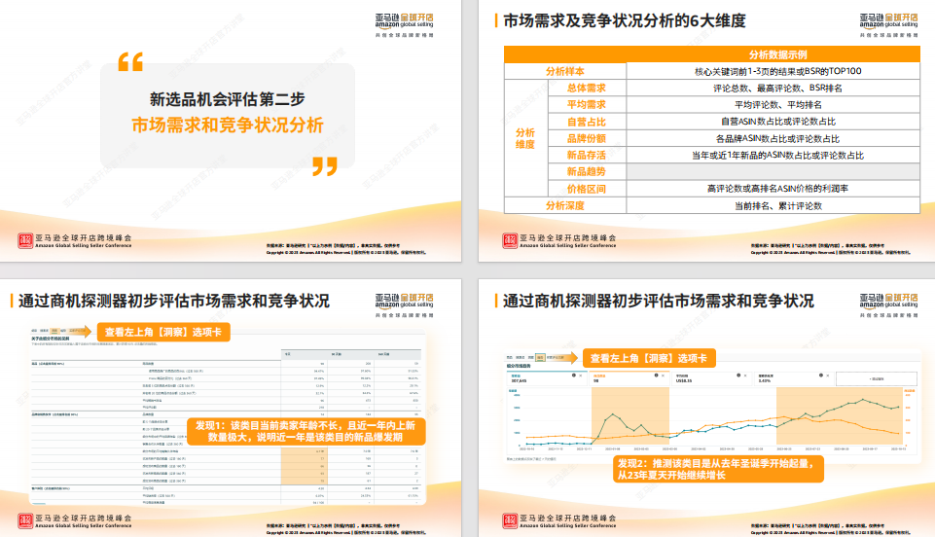Click the 品牌份额 cell
The height and width of the screenshot is (537, 935).
pyautogui.click(x=586, y=138)
